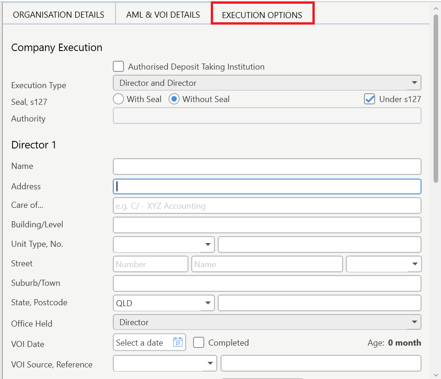Click the Director 1 Name field

(x=267, y=166)
